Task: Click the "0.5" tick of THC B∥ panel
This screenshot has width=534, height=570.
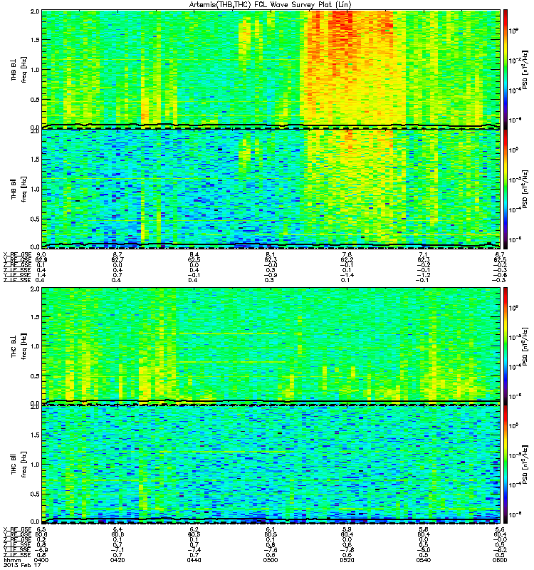Action: 35,494
